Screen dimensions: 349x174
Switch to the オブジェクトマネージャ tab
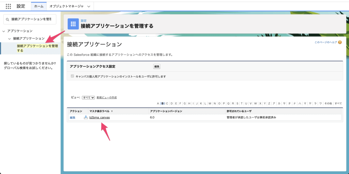[66, 6]
